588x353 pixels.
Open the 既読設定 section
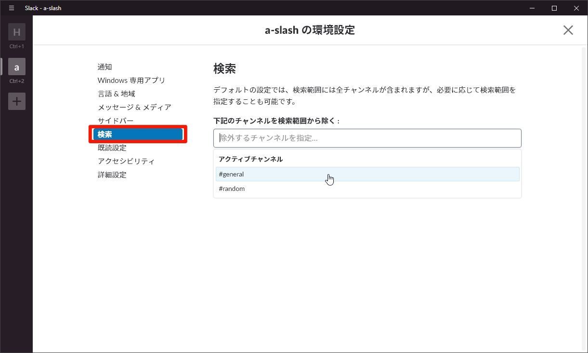point(112,148)
